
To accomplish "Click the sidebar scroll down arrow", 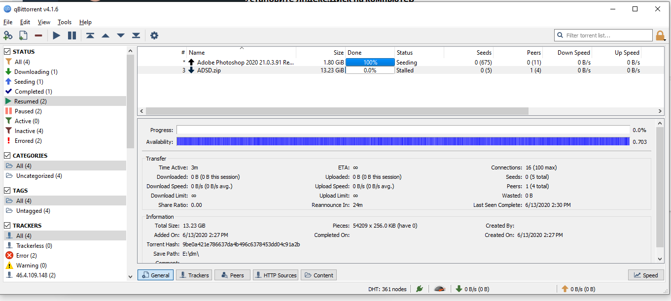I will pos(130,276).
